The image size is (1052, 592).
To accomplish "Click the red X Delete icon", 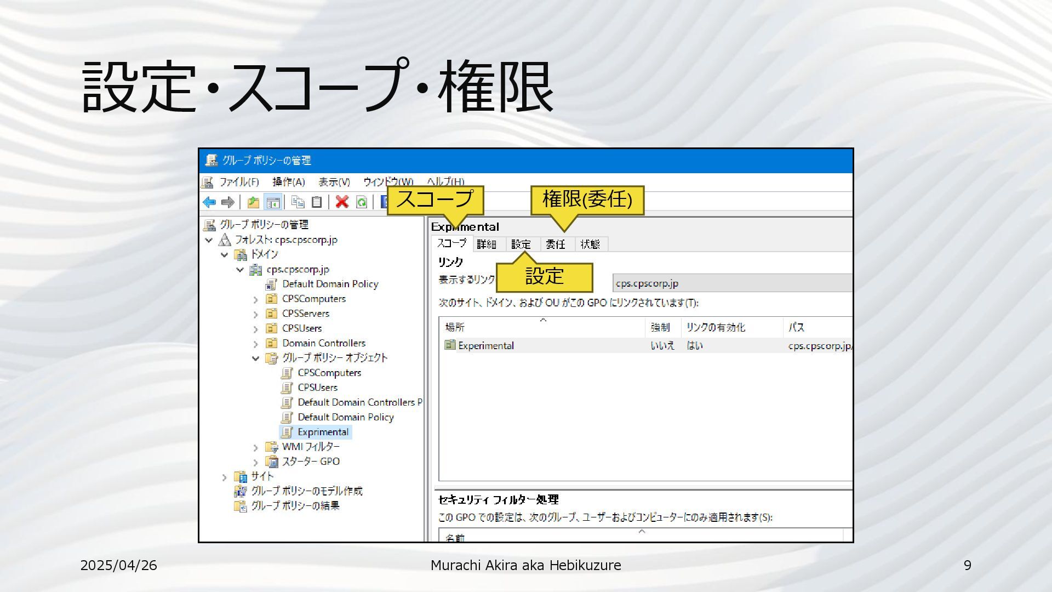I will point(342,202).
